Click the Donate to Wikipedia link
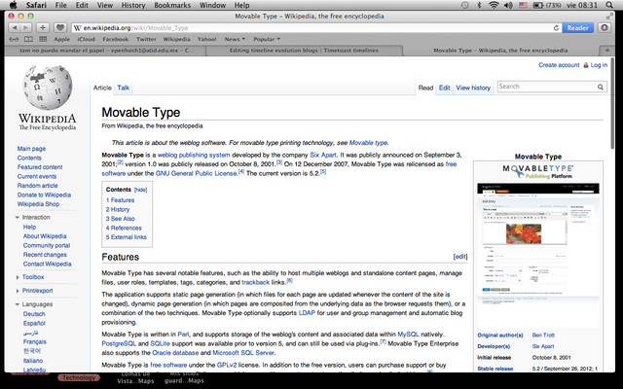This screenshot has width=623, height=389. [44, 194]
